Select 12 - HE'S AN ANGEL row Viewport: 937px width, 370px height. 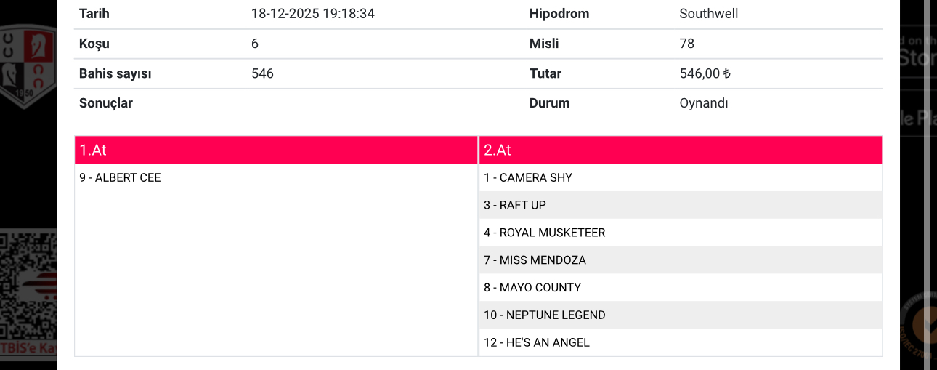tap(681, 342)
